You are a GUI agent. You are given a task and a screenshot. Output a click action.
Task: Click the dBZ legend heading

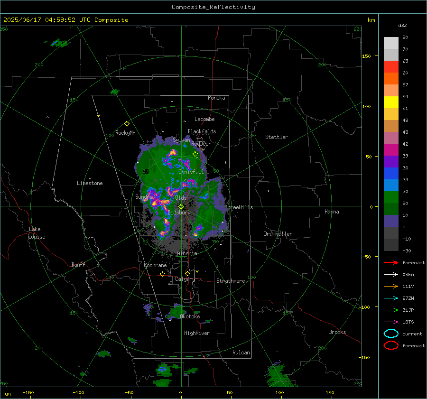pyautogui.click(x=402, y=26)
